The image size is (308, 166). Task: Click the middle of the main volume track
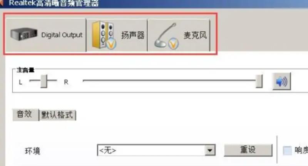pos(169,80)
